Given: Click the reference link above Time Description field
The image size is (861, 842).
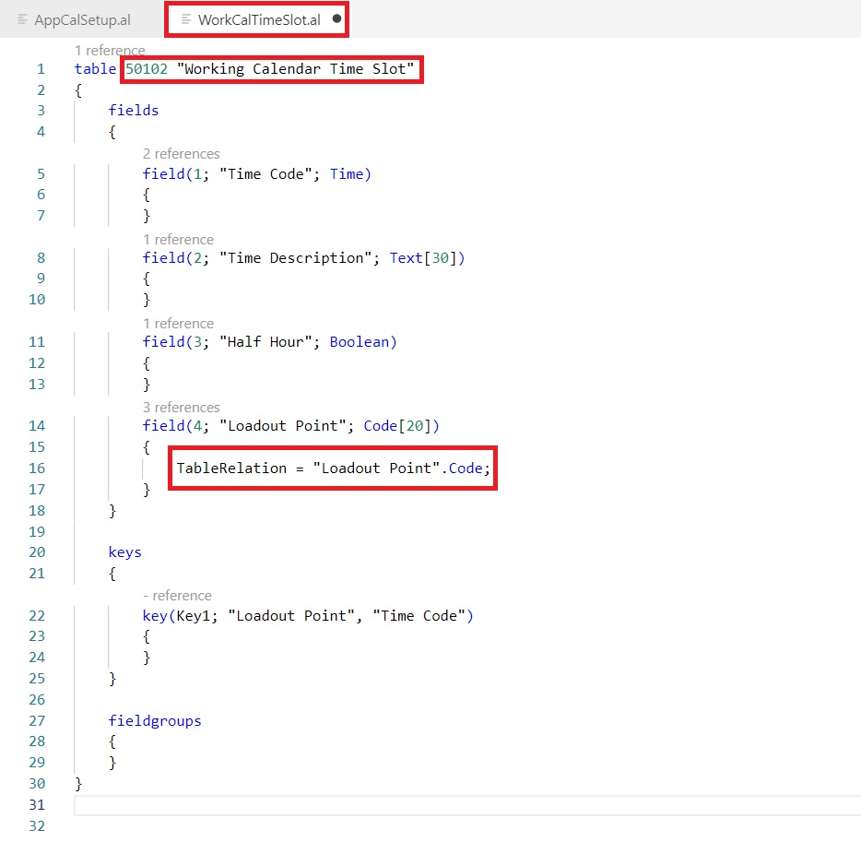Looking at the screenshot, I should coord(178,240).
